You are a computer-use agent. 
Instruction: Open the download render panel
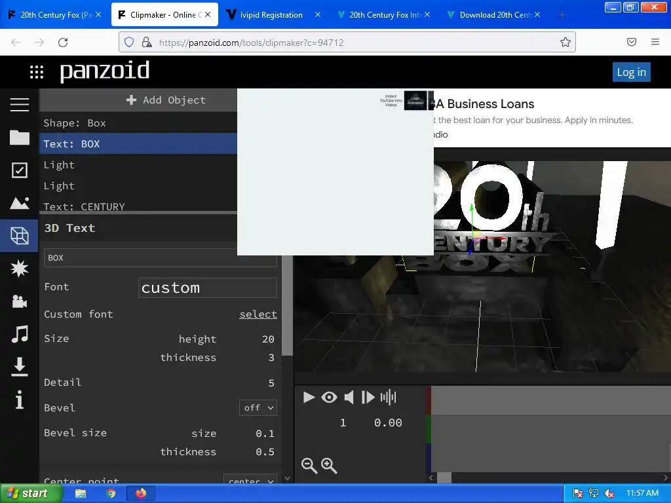point(19,367)
